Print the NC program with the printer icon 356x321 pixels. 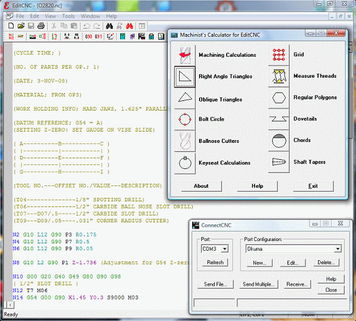(41, 26)
